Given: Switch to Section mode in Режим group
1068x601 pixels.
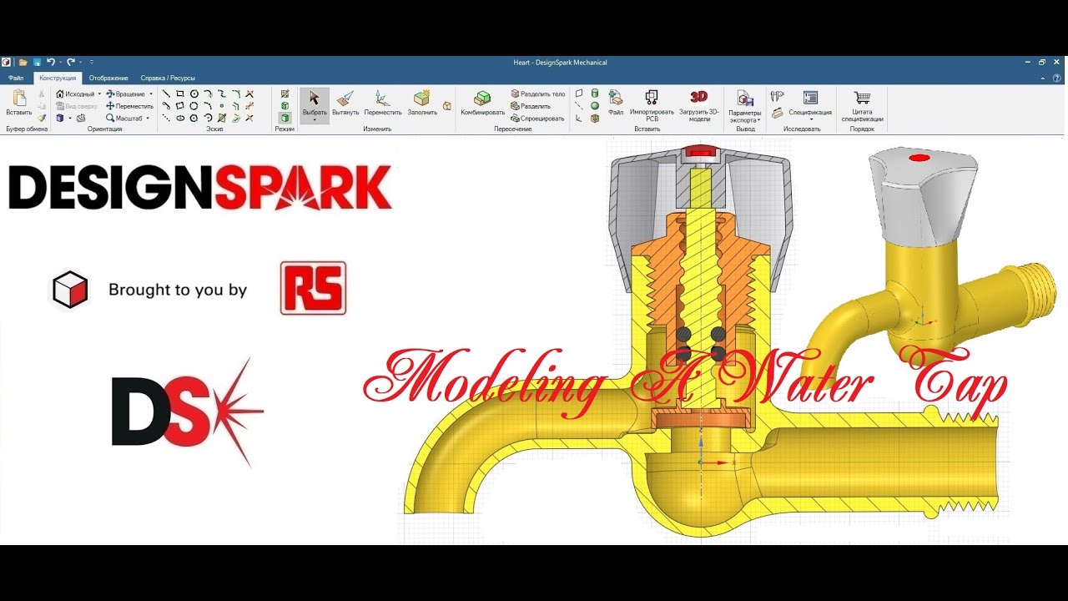Looking at the screenshot, I should click(285, 106).
